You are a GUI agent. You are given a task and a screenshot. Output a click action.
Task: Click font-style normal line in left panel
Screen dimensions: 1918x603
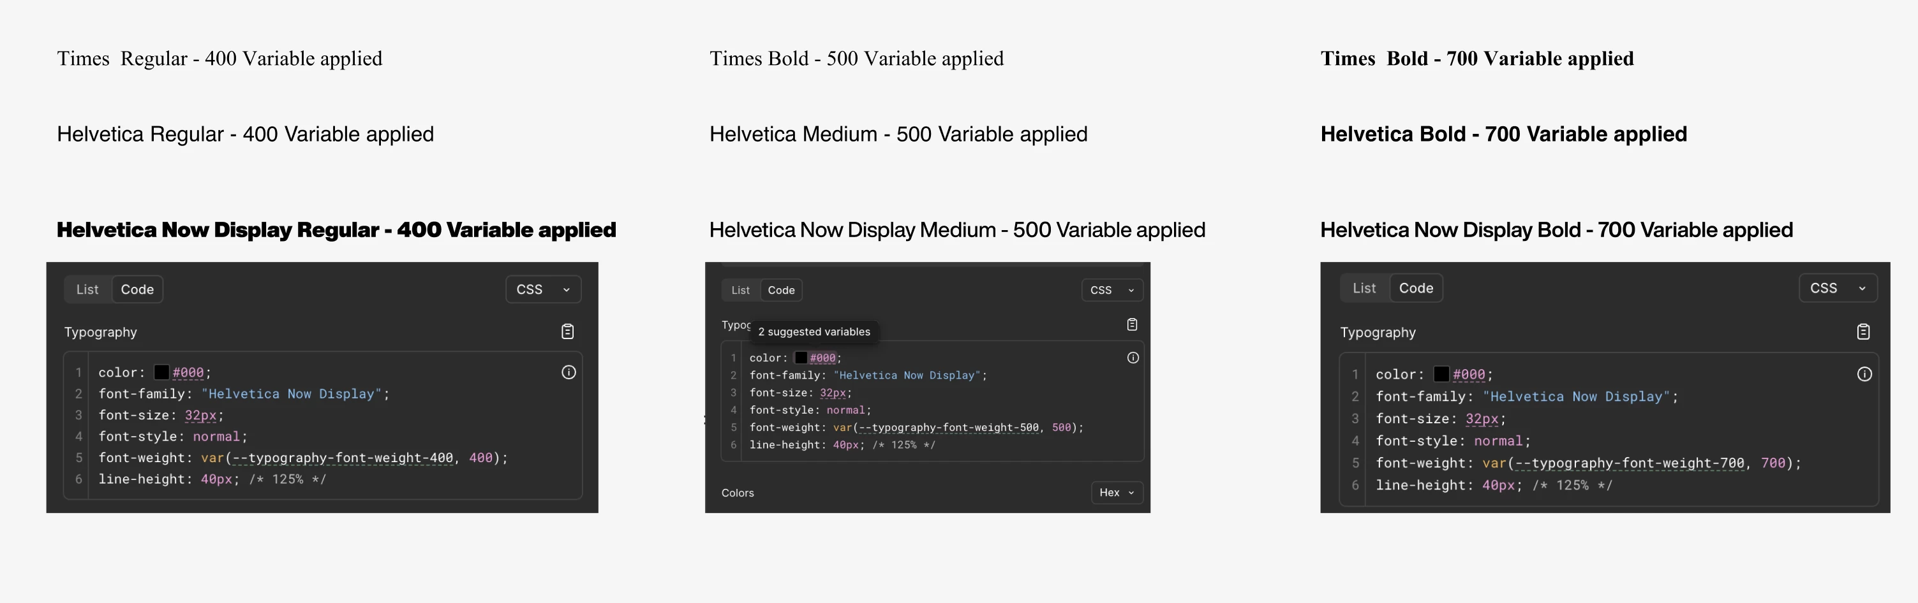coord(173,437)
